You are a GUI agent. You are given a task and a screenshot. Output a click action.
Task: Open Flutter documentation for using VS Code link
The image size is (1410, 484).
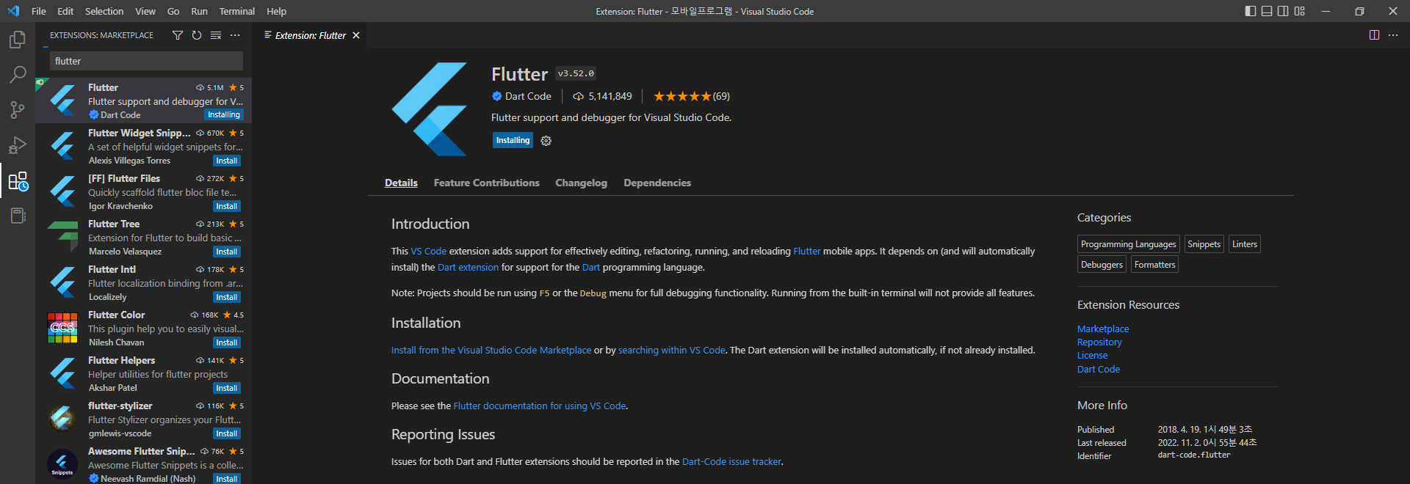click(540, 406)
